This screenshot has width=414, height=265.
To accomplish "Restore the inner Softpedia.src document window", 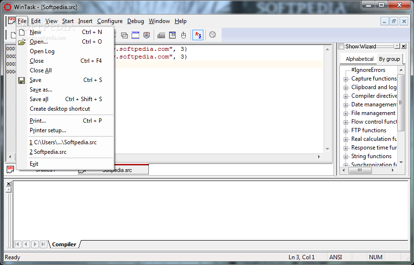I will point(394,21).
